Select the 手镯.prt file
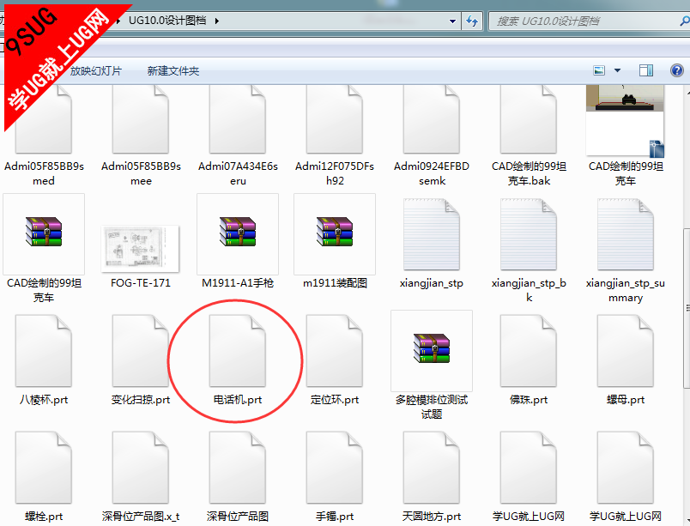The height and width of the screenshot is (526, 690). [335, 468]
